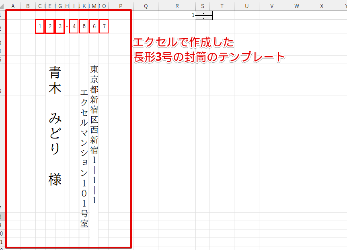Click the spin button down arrow

tap(204, 18)
